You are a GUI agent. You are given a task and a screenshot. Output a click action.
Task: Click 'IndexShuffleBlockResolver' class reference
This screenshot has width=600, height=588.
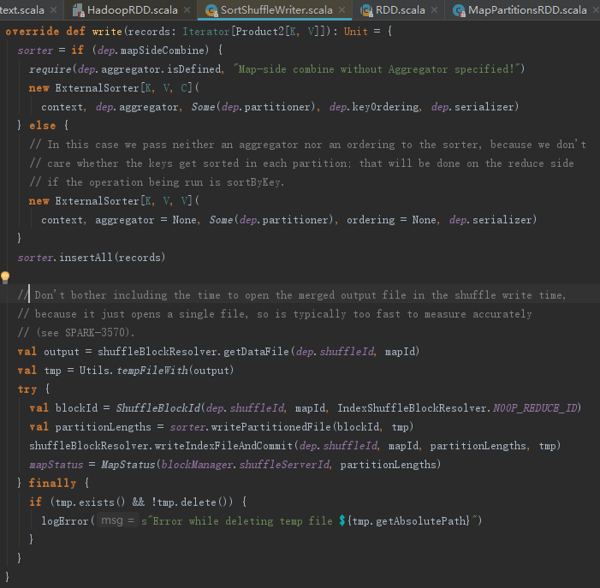(x=413, y=408)
